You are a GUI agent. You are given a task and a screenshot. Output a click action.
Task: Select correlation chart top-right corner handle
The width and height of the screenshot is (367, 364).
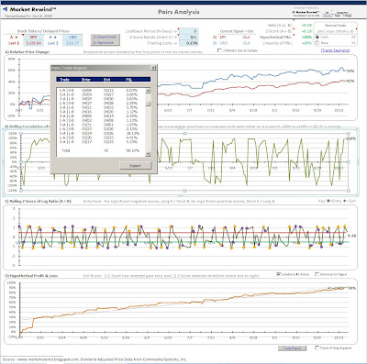pos(349,134)
